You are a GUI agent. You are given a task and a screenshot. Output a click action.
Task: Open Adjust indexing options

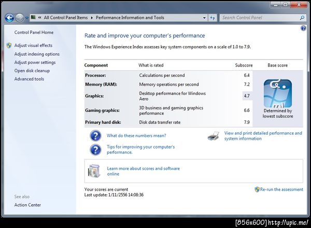(x=37, y=54)
